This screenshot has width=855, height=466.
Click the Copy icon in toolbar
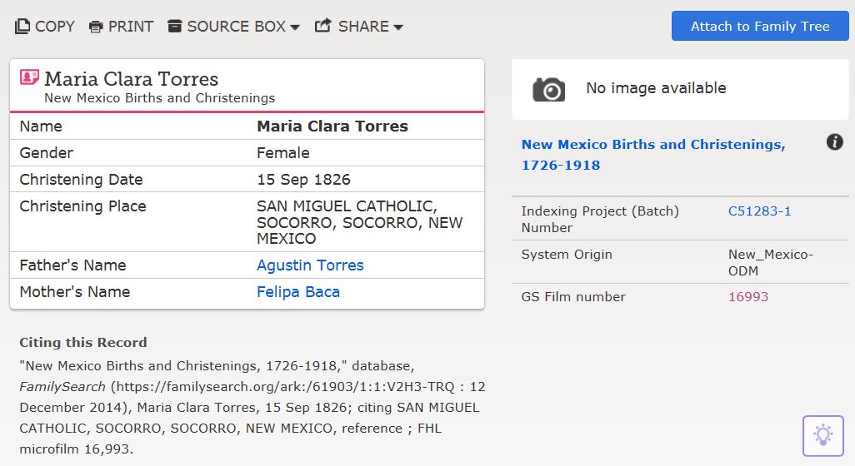click(22, 27)
